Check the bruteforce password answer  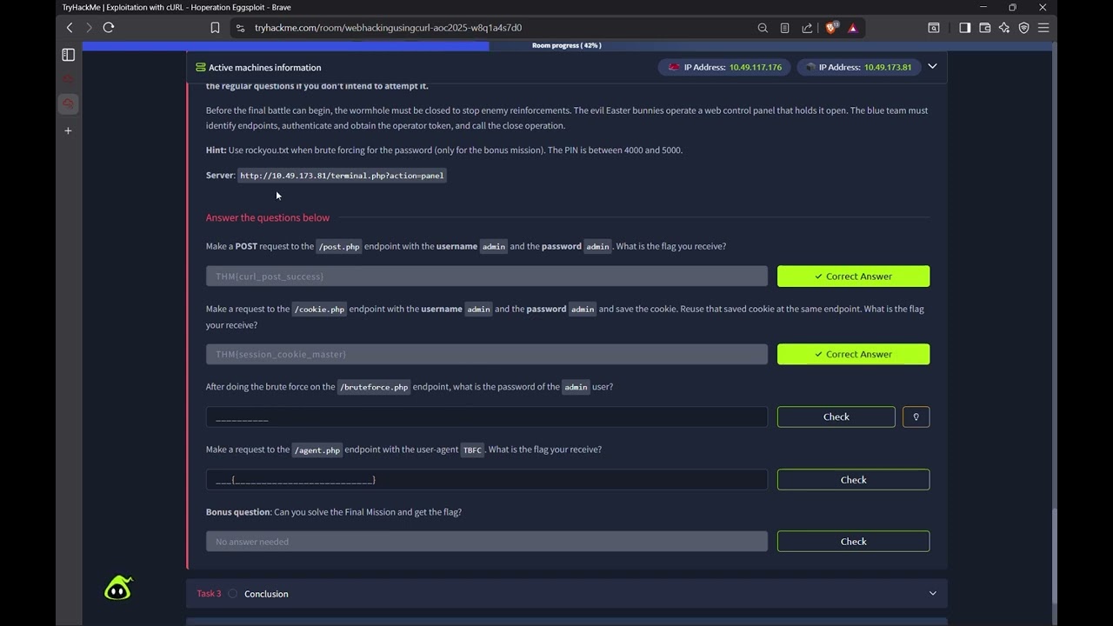coord(836,416)
